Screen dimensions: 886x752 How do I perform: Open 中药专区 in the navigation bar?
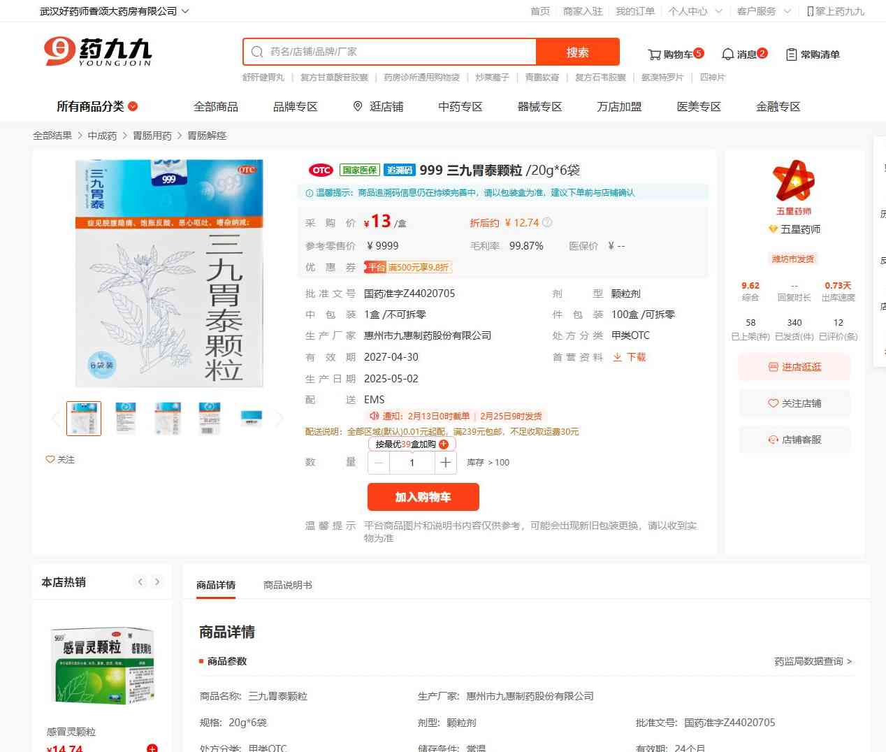[460, 106]
